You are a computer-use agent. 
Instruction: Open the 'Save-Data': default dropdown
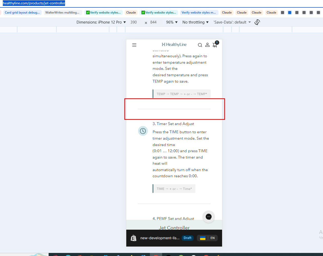tap(232, 22)
